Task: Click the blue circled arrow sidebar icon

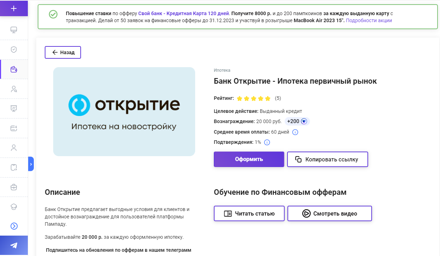Action: [x=14, y=226]
